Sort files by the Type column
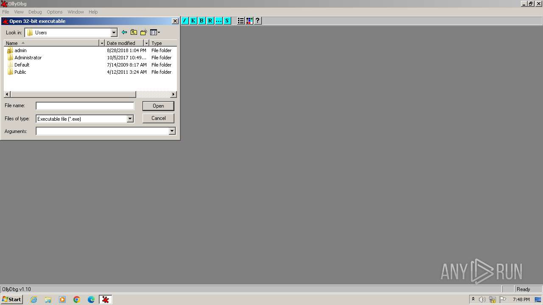The image size is (543, 305). point(163,43)
